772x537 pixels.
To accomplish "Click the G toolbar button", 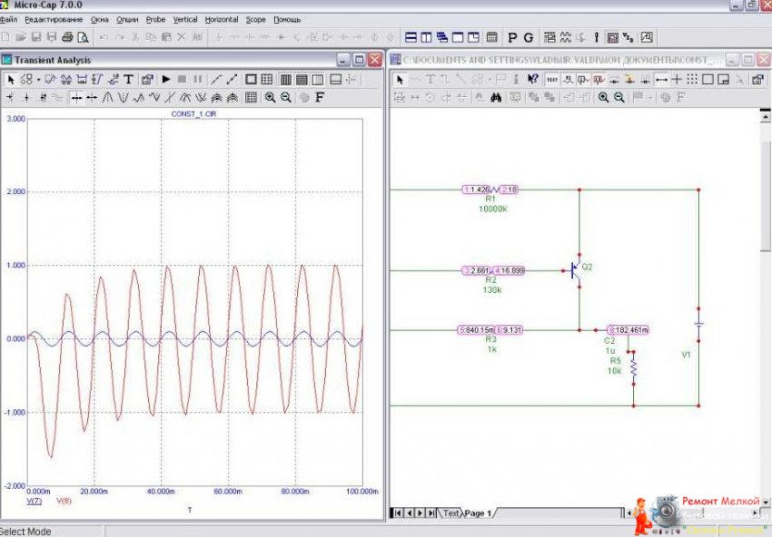I will [529, 38].
